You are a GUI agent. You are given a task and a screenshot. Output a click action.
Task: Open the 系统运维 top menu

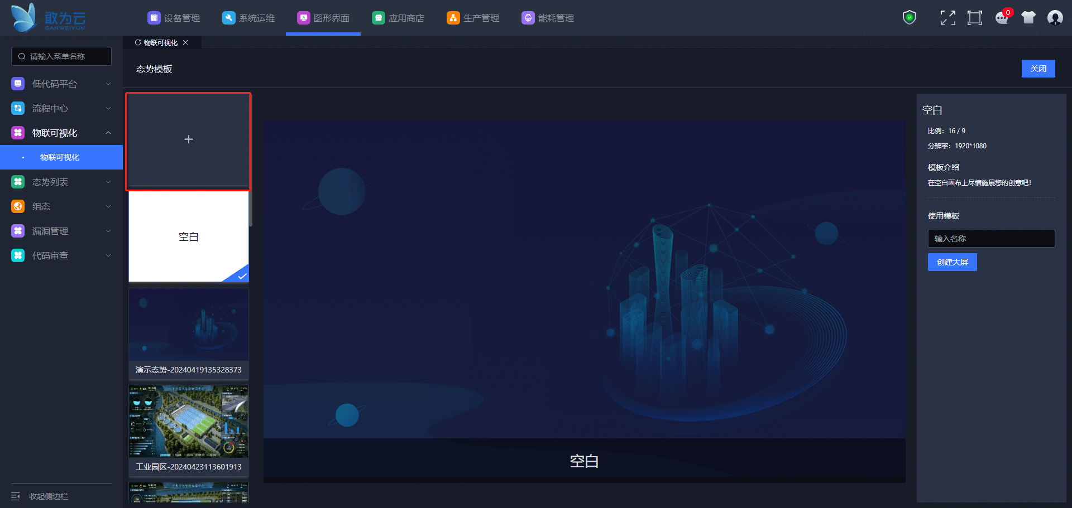248,18
